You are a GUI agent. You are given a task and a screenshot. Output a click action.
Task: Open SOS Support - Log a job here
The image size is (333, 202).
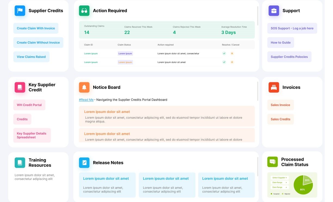click(292, 28)
